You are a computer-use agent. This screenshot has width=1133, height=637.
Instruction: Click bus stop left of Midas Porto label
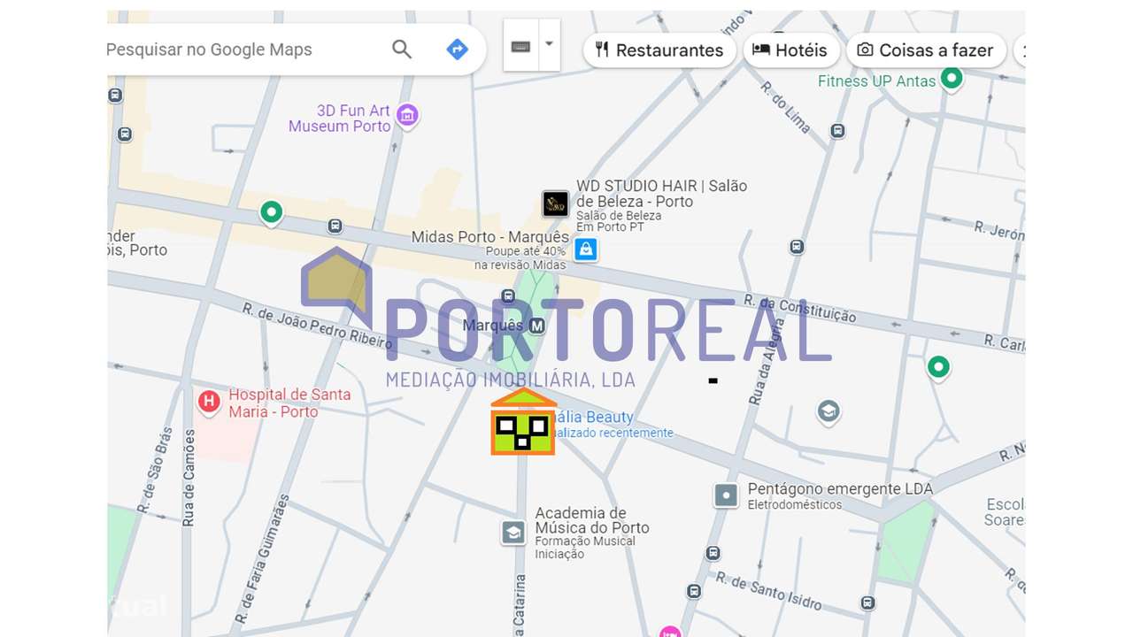click(x=335, y=226)
